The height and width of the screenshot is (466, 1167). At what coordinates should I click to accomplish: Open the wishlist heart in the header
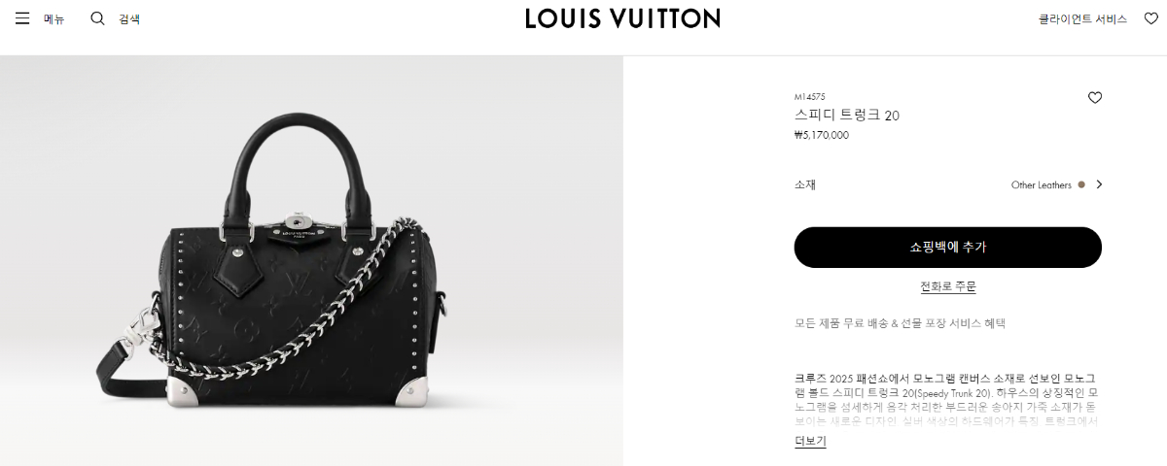point(1150,18)
